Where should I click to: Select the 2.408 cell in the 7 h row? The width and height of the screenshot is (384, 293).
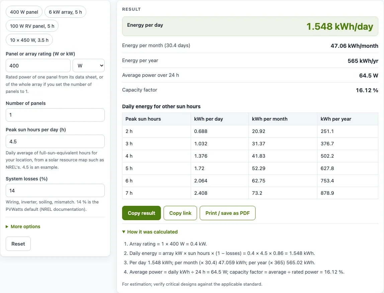[220, 193]
